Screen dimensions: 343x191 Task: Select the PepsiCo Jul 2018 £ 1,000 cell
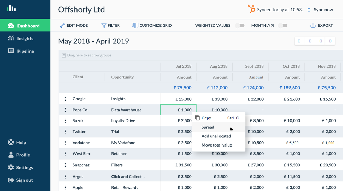point(178,110)
